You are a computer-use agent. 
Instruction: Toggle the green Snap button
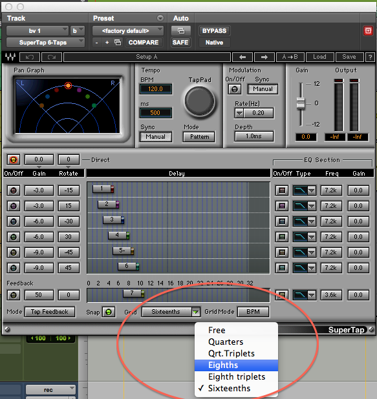109,312
